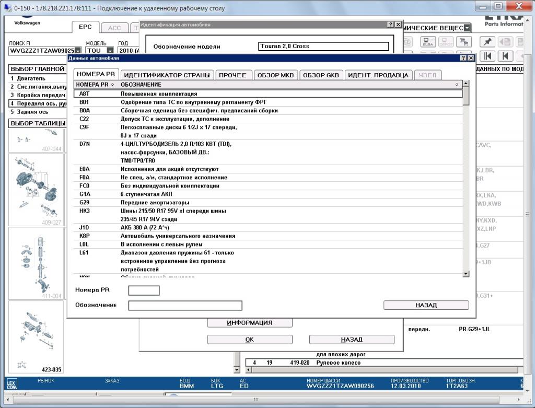Click chassis number WVGZZZ1TZAW090256 in status bar
The height and width of the screenshot is (408, 535).
click(340, 386)
